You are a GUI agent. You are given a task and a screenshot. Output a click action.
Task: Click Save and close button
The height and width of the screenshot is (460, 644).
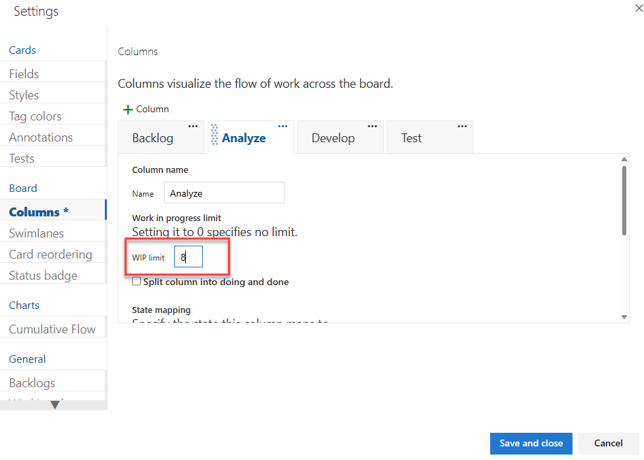pos(531,443)
